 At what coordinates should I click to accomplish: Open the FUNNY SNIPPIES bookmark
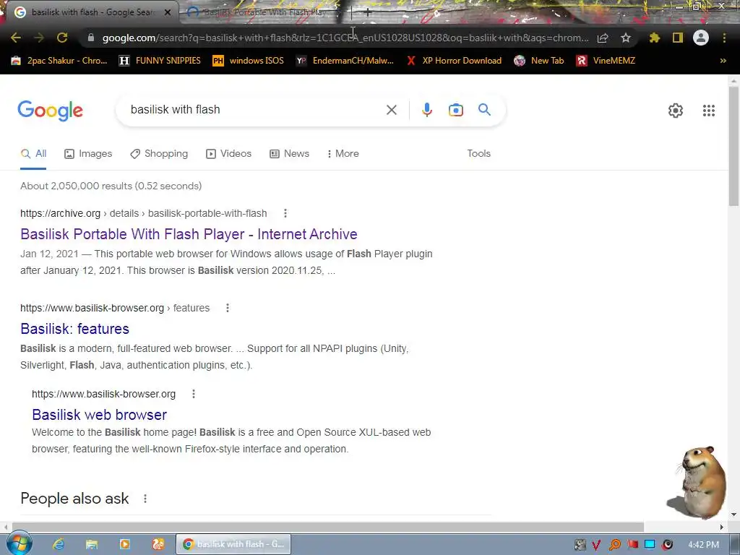pyautogui.click(x=160, y=61)
